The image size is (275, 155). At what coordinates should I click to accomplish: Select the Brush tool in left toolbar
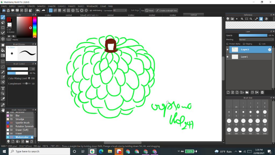pyautogui.click(x=3, y=17)
